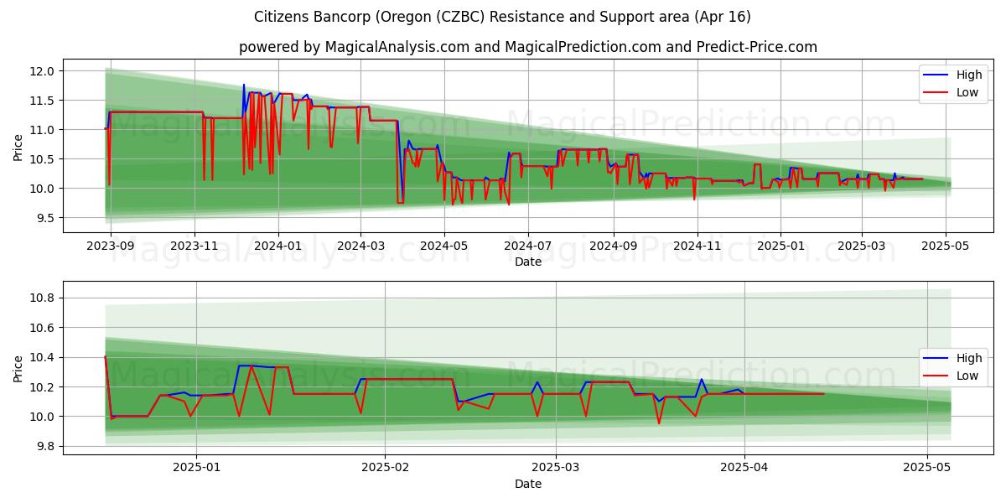The width and height of the screenshot is (1006, 503).
Task: Click the 'powered by MagicalAnalysis.com' subtitle
Action: click(528, 47)
